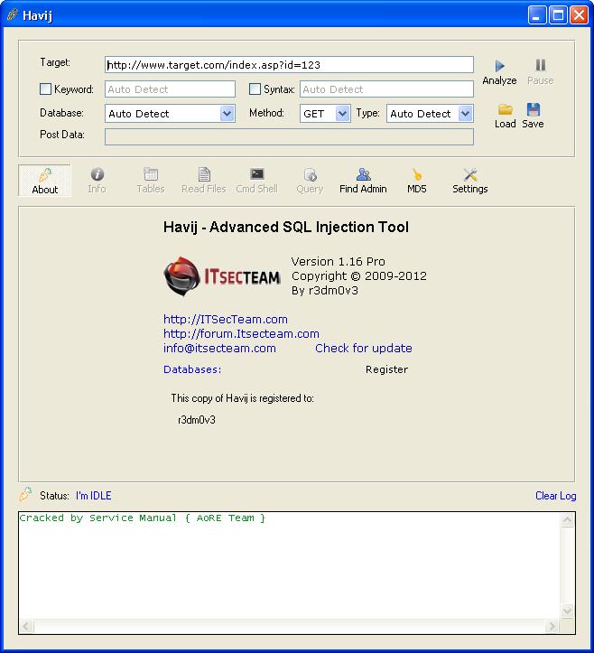The height and width of the screenshot is (653, 594).
Task: Click the Keyword Auto Detect field
Action: point(170,89)
